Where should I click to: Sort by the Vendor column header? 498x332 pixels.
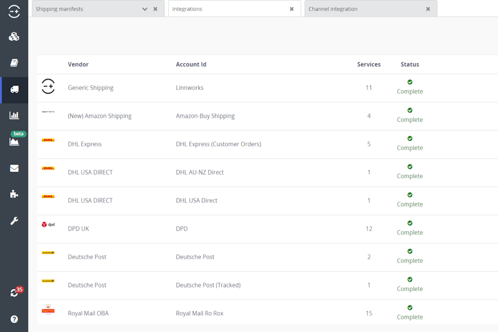[x=78, y=64]
